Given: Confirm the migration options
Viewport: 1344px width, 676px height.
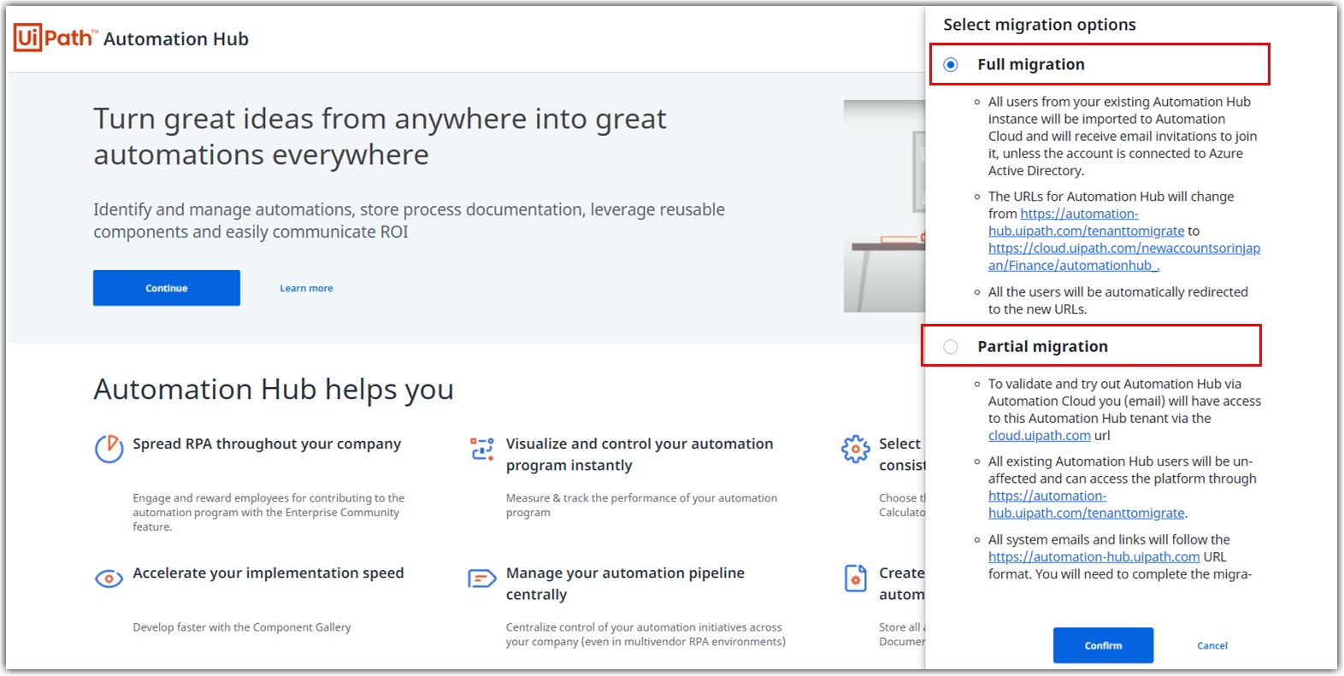Looking at the screenshot, I should tap(1103, 645).
